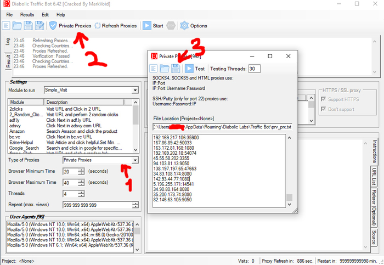Start the traffic bot
384x265 pixels.
153,26
